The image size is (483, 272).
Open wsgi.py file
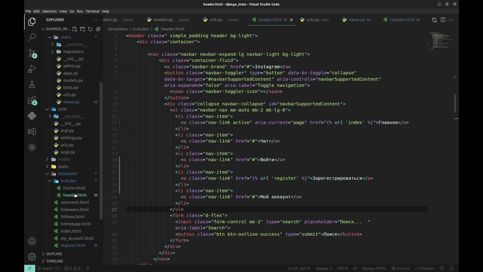pos(68,152)
